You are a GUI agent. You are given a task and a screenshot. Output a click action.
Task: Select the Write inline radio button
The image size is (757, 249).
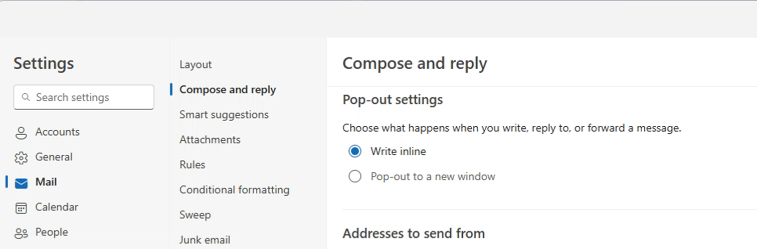point(355,151)
